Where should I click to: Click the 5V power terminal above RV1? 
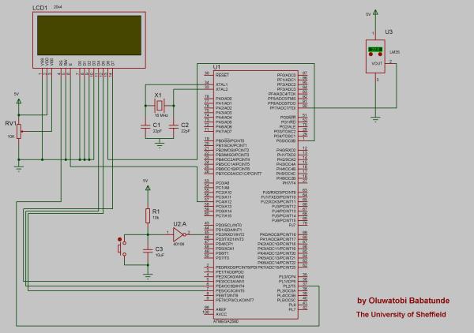(19, 102)
